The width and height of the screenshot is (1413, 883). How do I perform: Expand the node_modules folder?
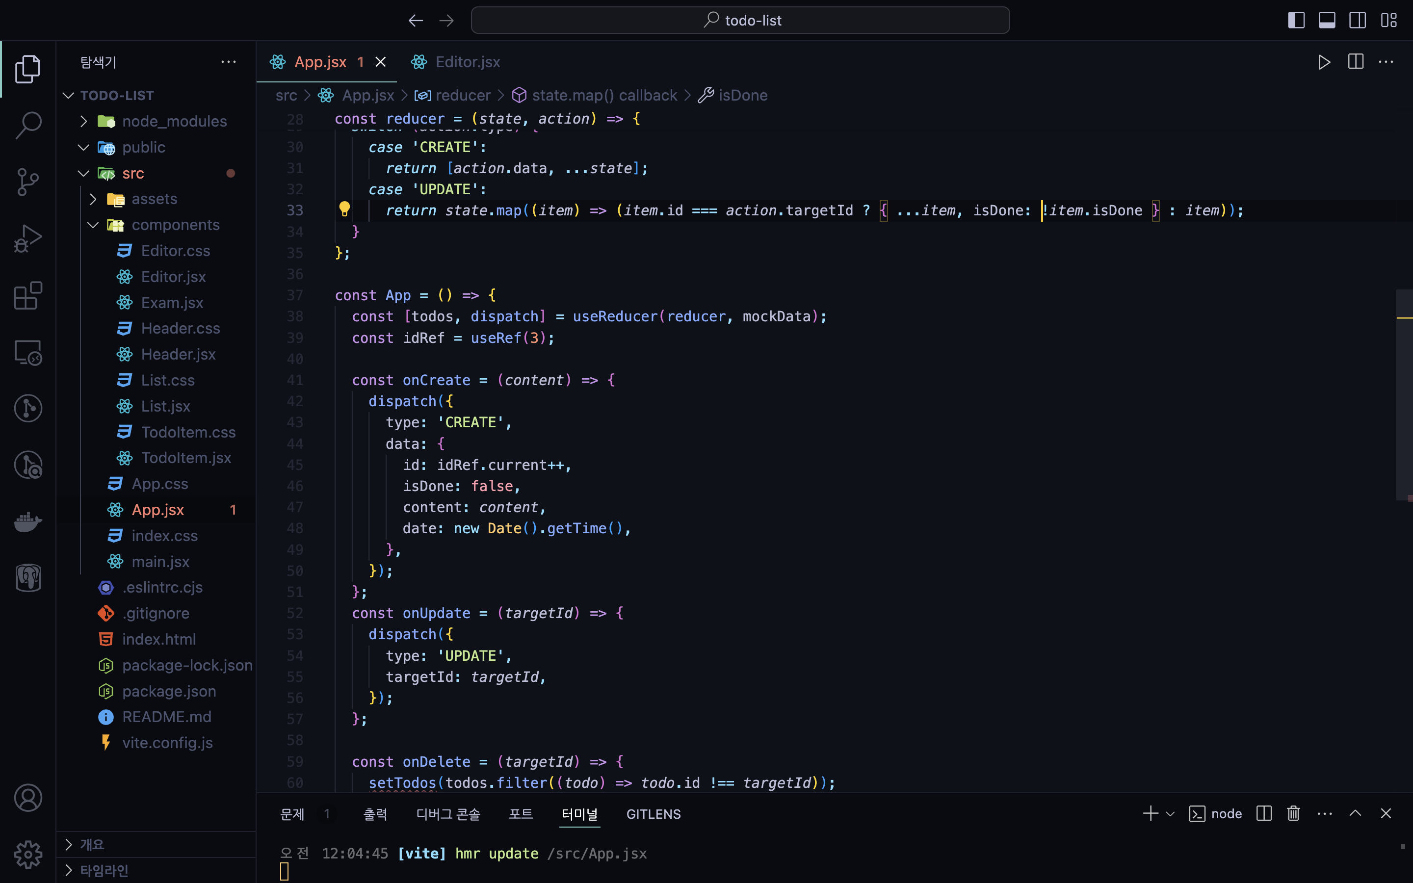(174, 122)
